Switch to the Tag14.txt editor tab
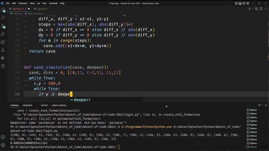The width and height of the screenshot is (269, 151). pyautogui.click(x=41, y=9)
